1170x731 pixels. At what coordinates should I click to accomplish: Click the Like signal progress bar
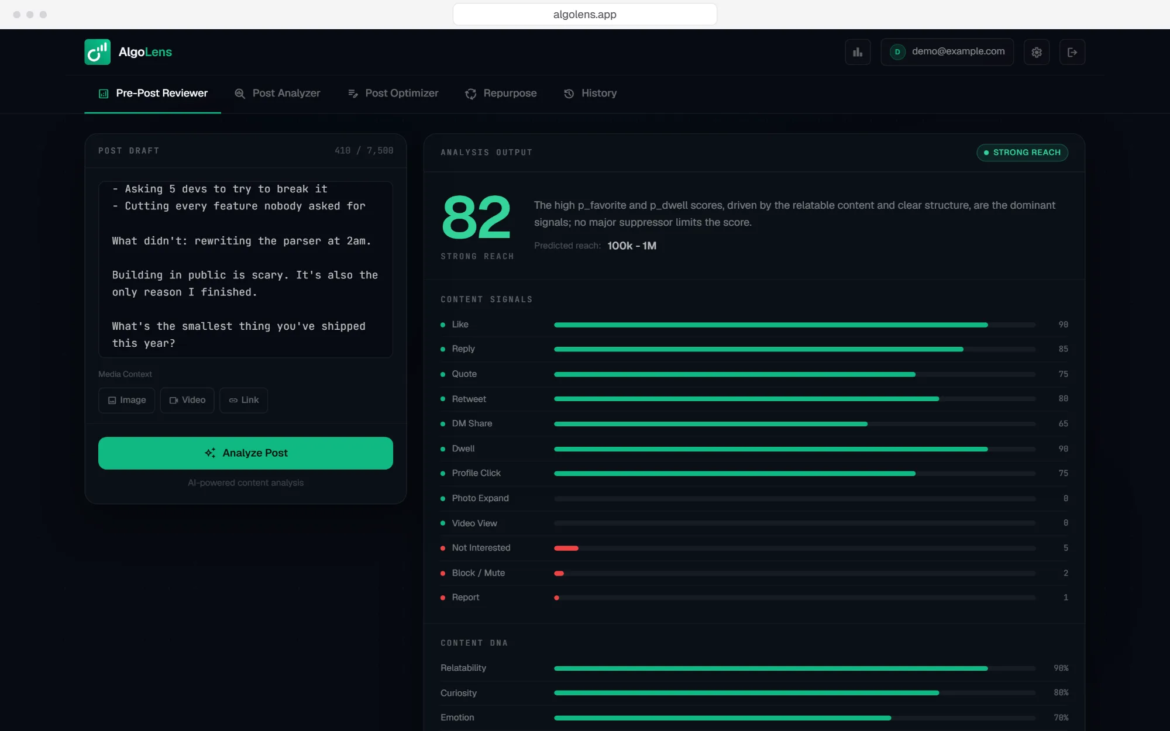[x=794, y=325]
